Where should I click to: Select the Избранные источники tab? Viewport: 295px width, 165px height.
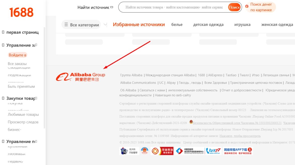click(x=139, y=25)
